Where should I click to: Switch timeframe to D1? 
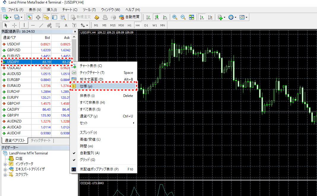pos(146,25)
